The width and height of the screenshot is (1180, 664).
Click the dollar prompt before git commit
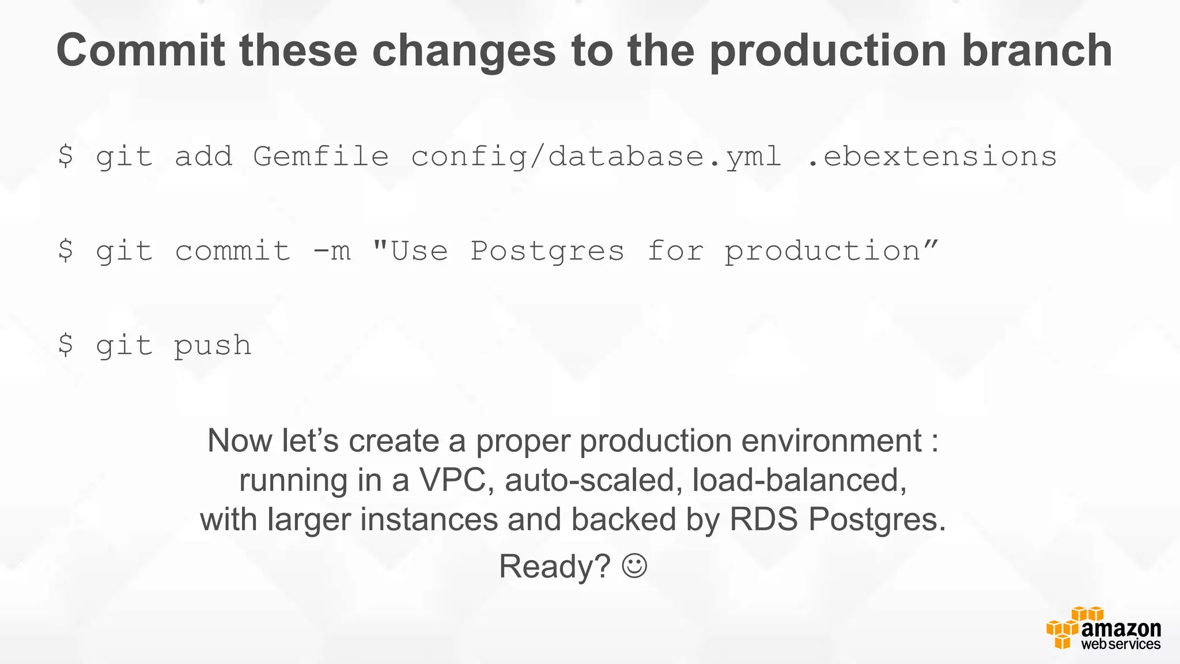66,250
